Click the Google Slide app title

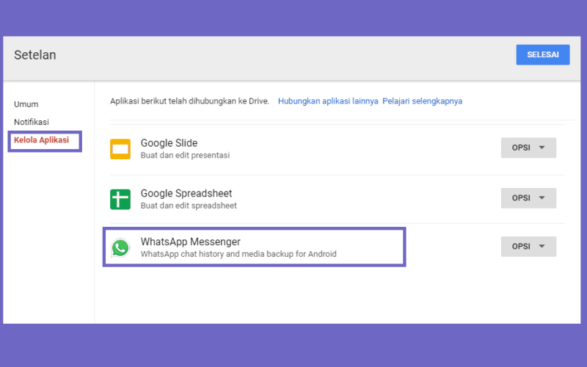pyautogui.click(x=169, y=143)
